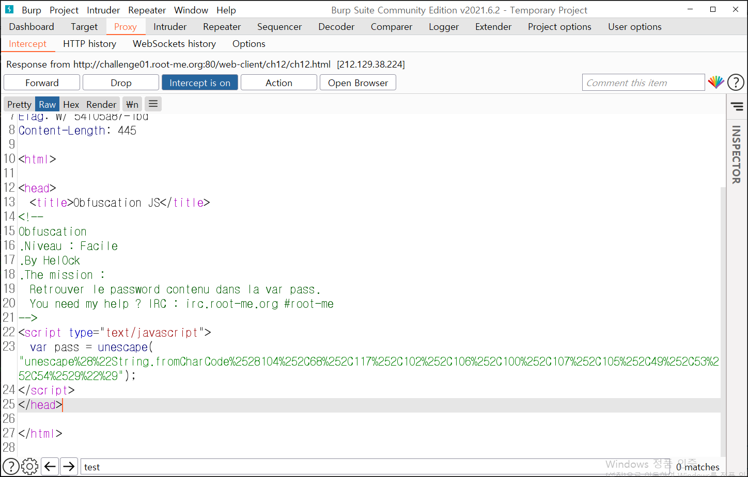Open the help icon beside comment field

736,82
